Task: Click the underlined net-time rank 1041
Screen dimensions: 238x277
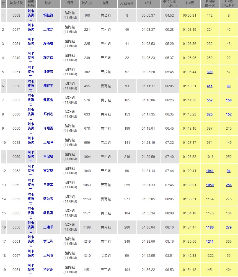Action: (x=210, y=171)
